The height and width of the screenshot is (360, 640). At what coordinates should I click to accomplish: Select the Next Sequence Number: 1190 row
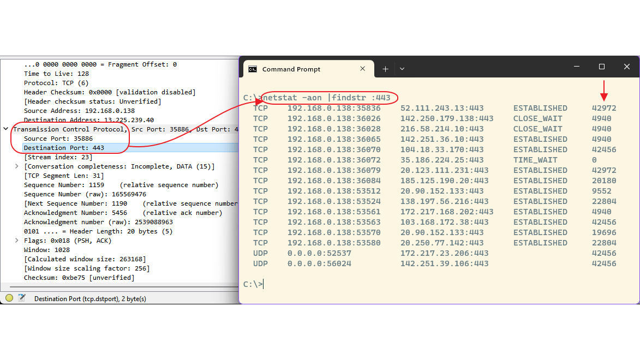click(130, 203)
